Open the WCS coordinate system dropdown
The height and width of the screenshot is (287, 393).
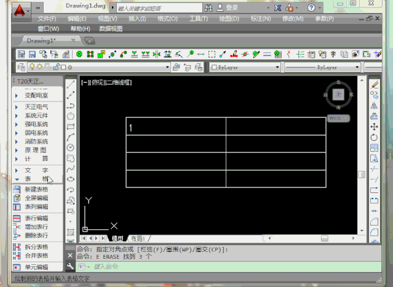[338, 118]
